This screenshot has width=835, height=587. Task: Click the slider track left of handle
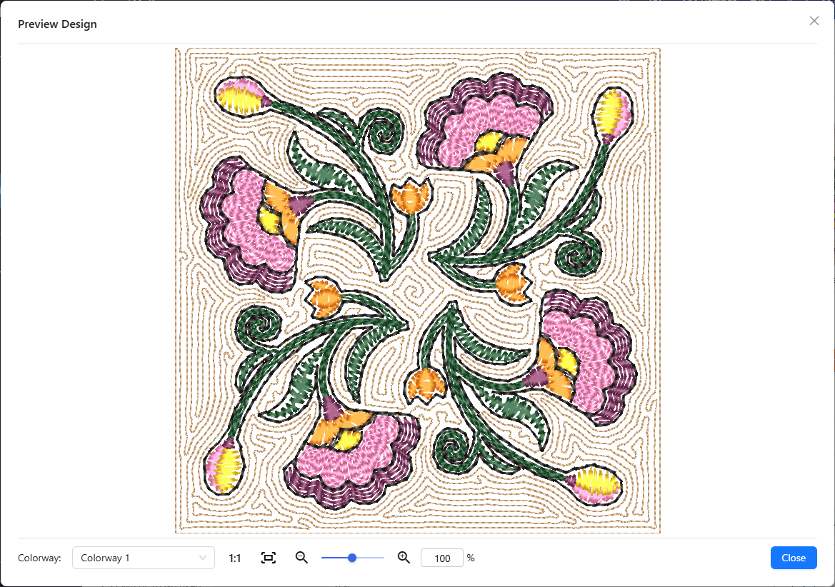pos(334,558)
